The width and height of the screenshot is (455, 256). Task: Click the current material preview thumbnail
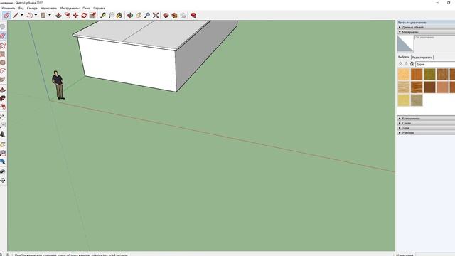405,44
